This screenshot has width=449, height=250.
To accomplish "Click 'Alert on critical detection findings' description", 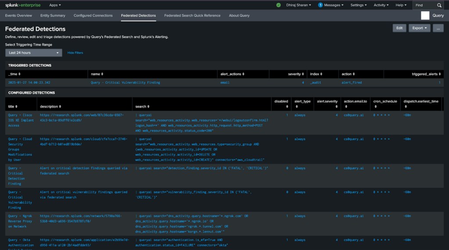I will [x=84, y=171].
